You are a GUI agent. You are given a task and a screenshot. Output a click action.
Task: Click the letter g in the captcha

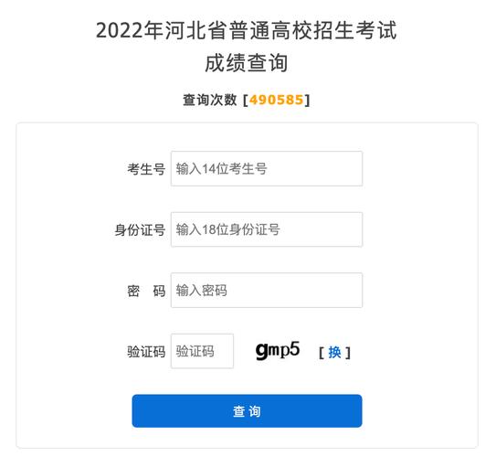[261, 351]
